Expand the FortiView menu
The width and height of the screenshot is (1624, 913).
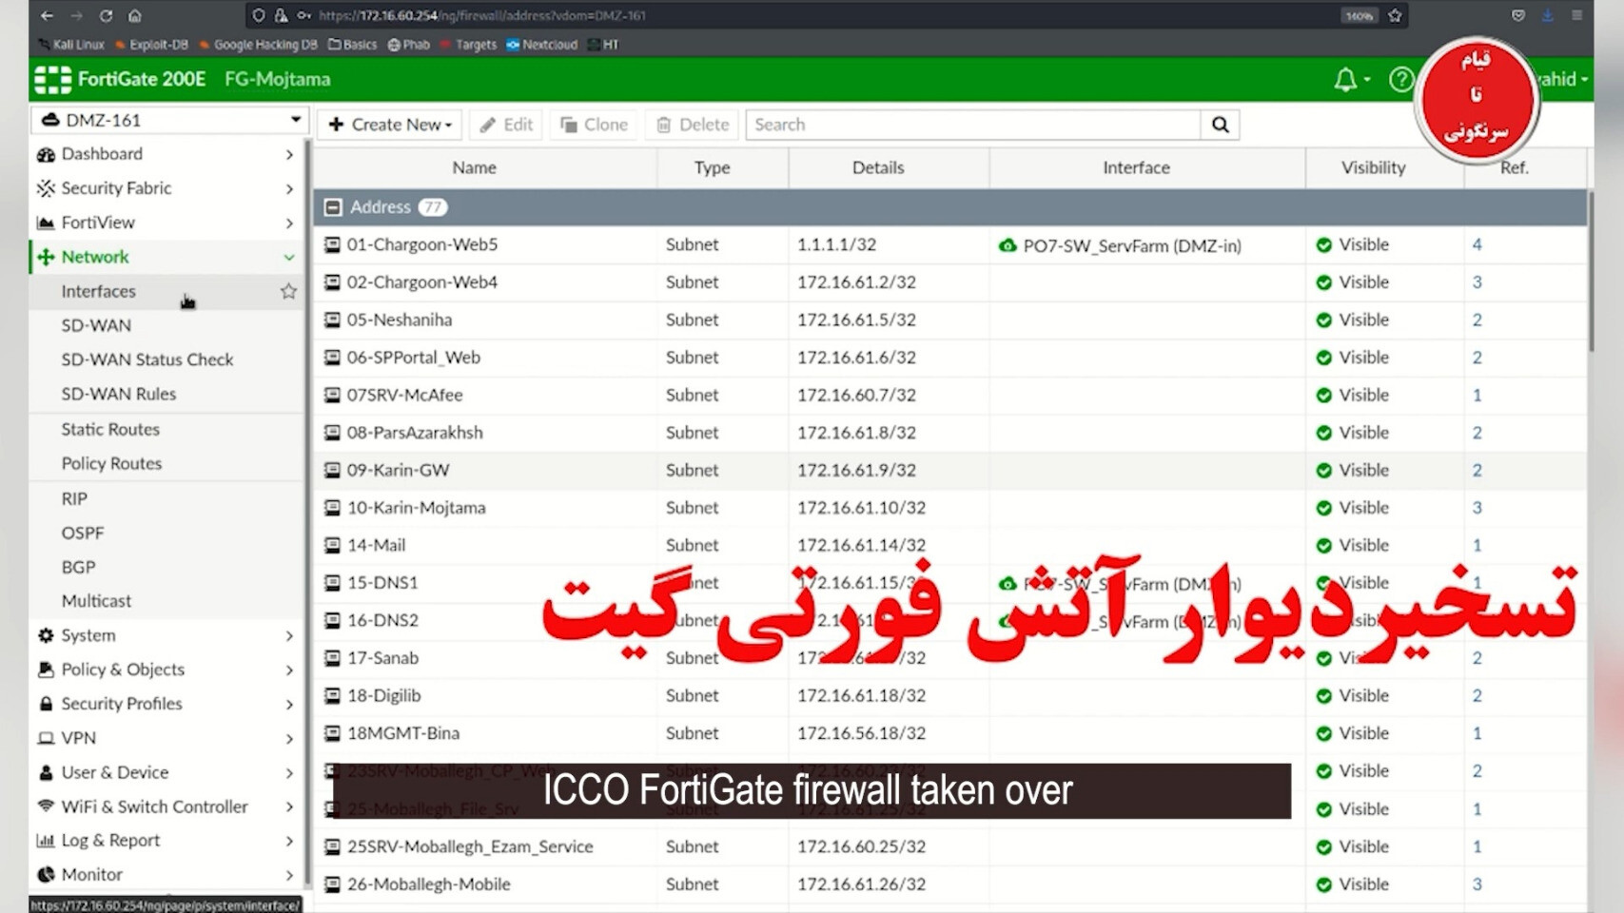[x=166, y=223]
